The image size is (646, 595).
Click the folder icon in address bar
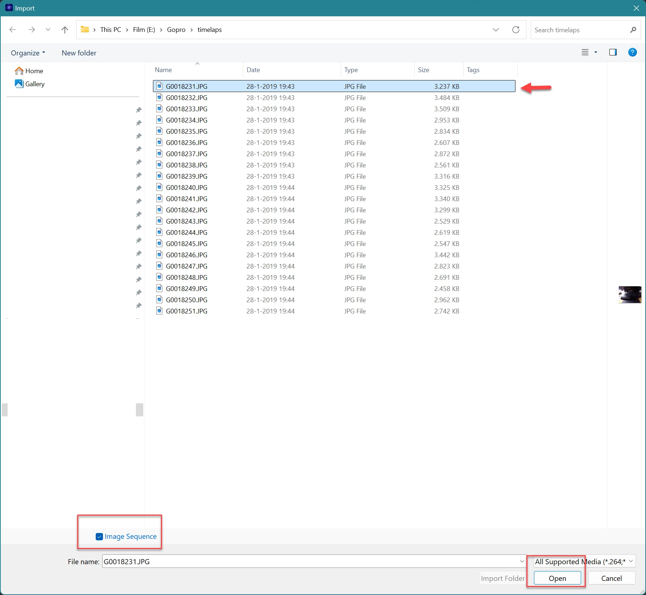click(85, 30)
